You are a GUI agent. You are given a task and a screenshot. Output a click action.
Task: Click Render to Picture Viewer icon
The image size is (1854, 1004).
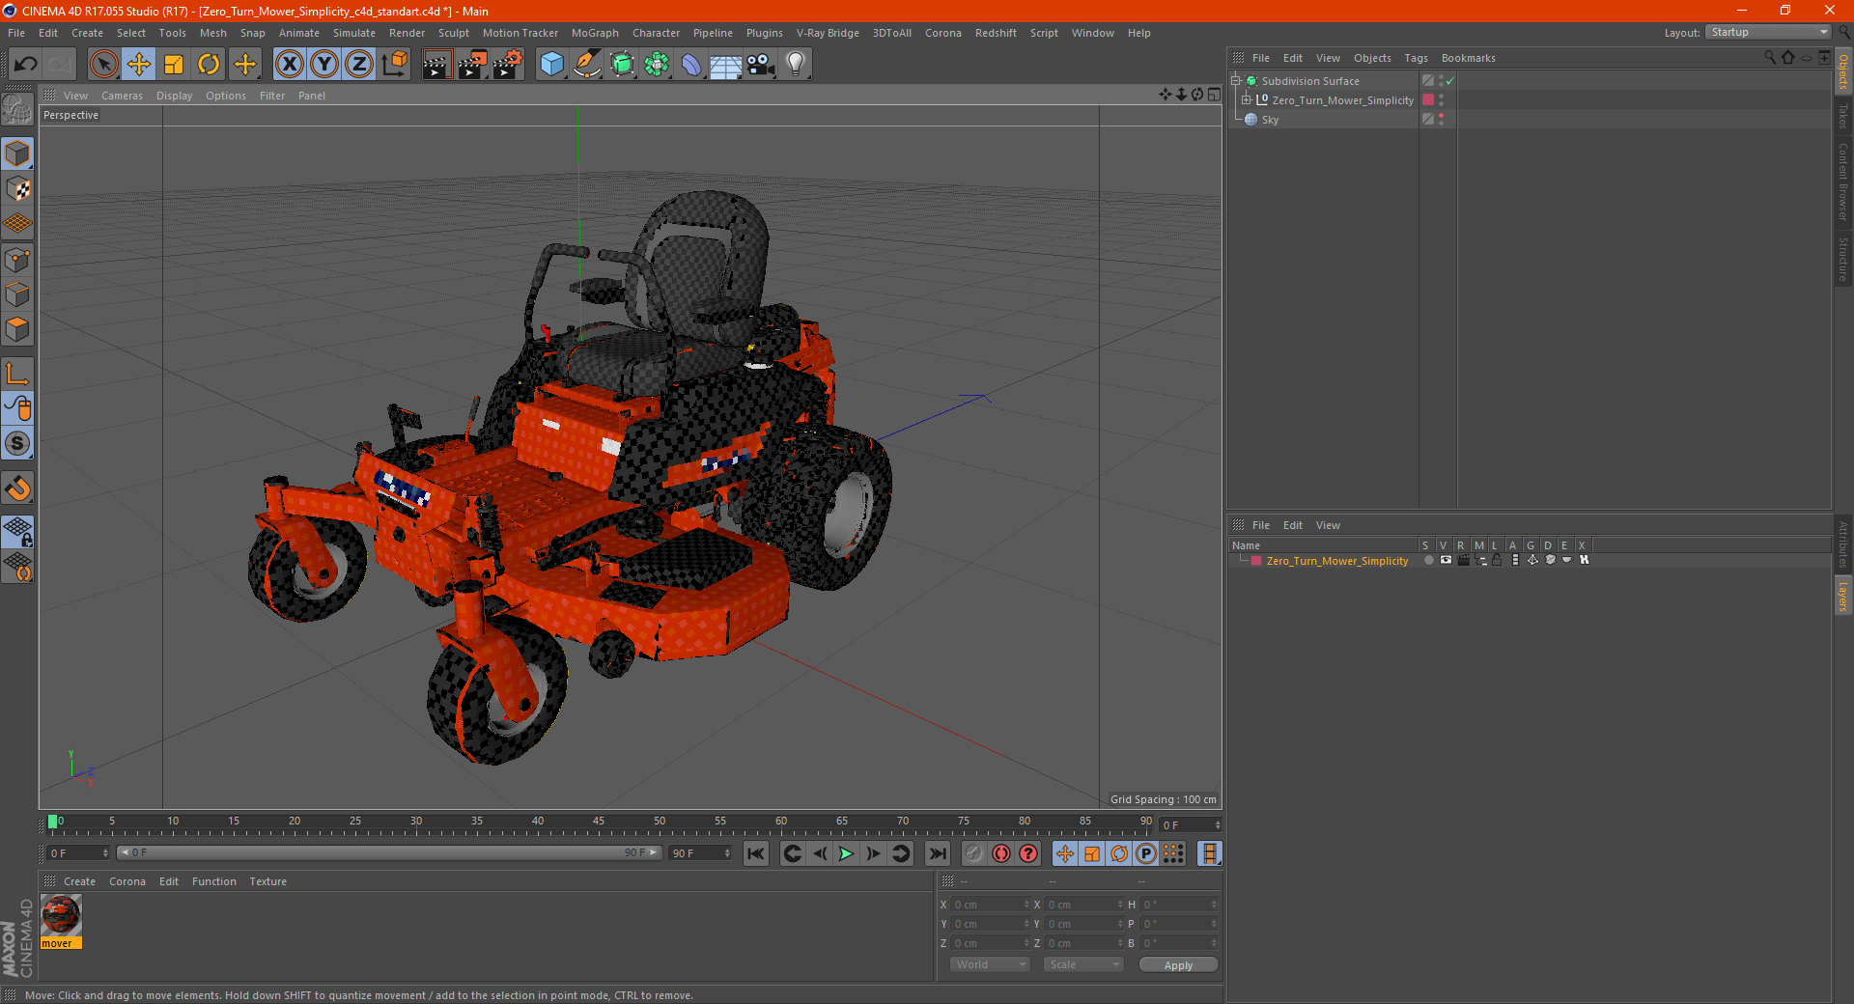point(472,65)
